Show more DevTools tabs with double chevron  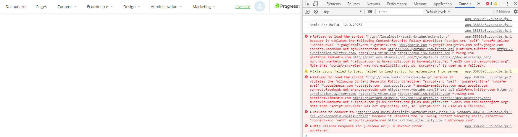479,4
